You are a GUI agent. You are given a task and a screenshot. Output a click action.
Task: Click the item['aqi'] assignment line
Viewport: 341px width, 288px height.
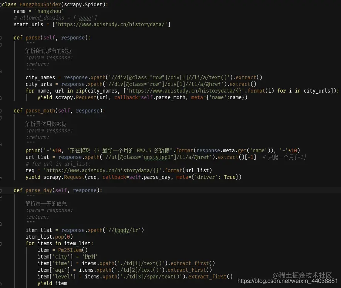pos(125,270)
